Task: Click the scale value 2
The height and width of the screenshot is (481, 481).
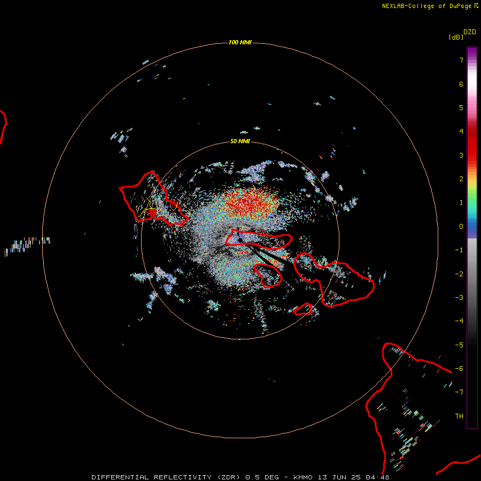Action: pos(461,179)
